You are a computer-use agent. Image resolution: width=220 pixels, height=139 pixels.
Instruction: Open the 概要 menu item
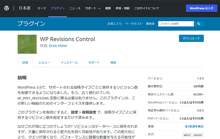pos(108,8)
